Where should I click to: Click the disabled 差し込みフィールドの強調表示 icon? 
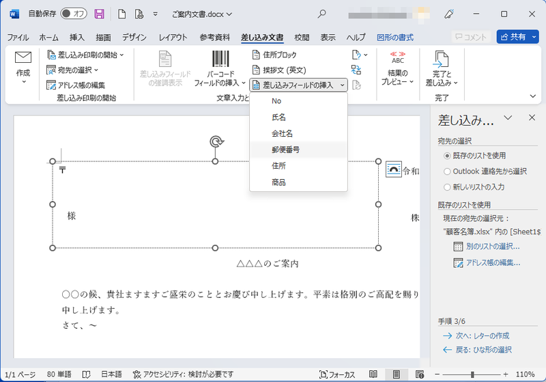click(x=165, y=59)
